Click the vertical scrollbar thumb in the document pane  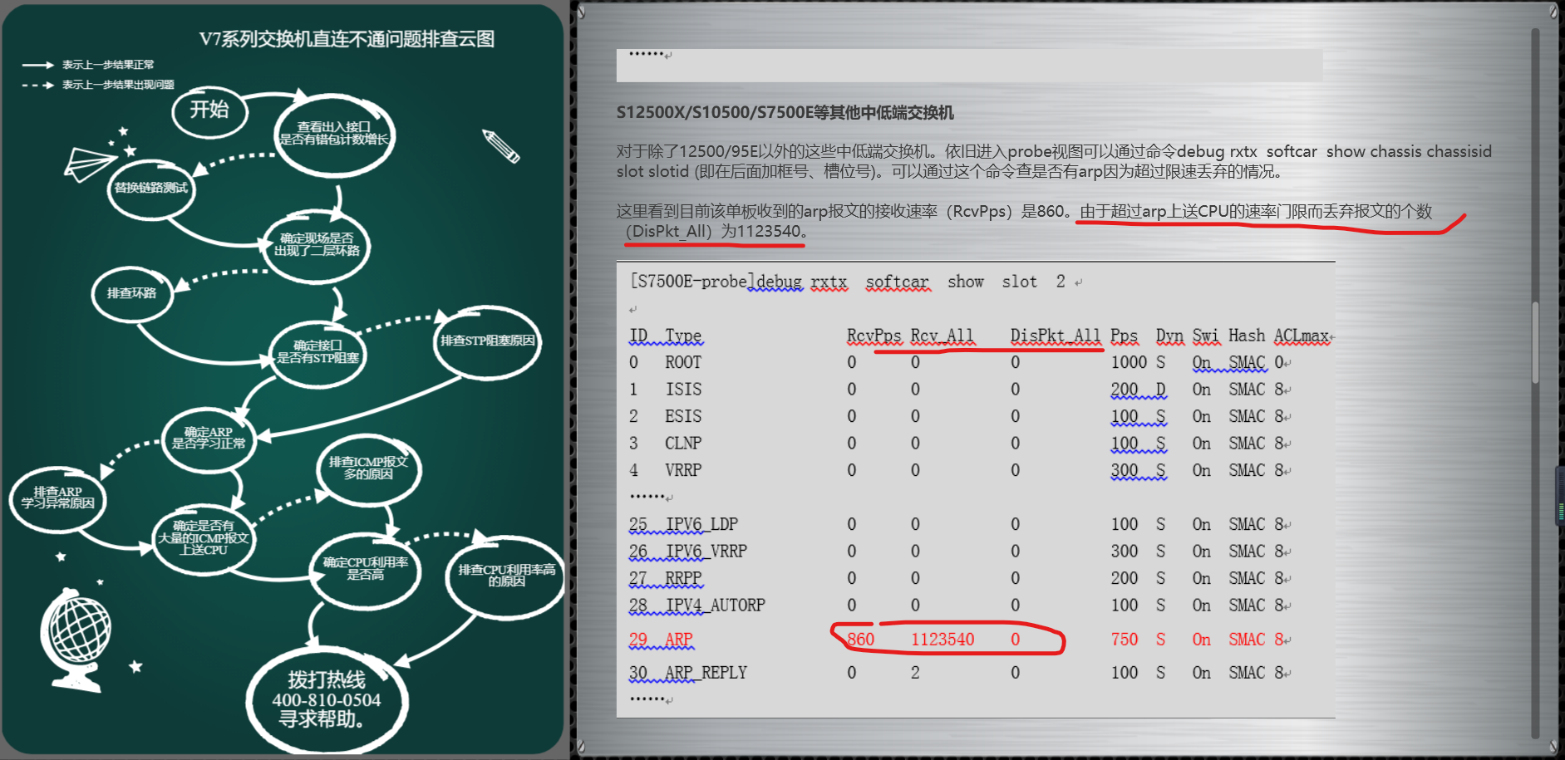tap(1534, 342)
